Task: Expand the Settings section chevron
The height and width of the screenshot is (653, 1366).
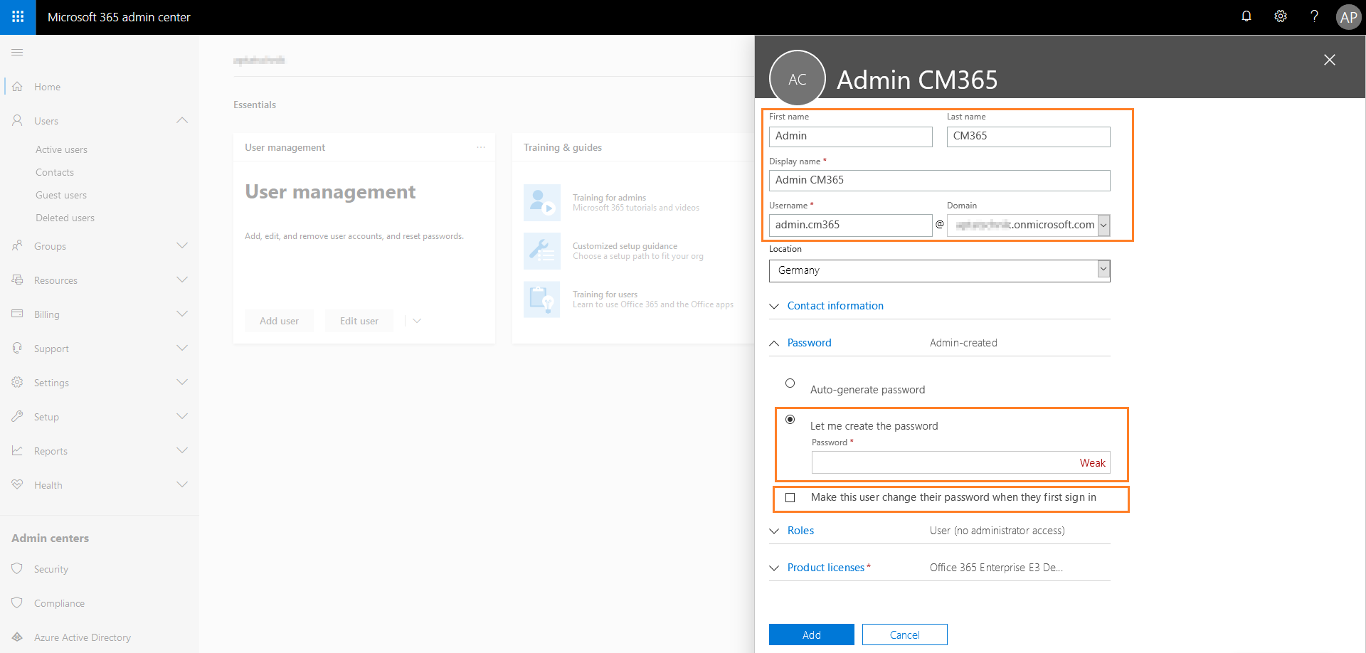Action: pos(182,383)
